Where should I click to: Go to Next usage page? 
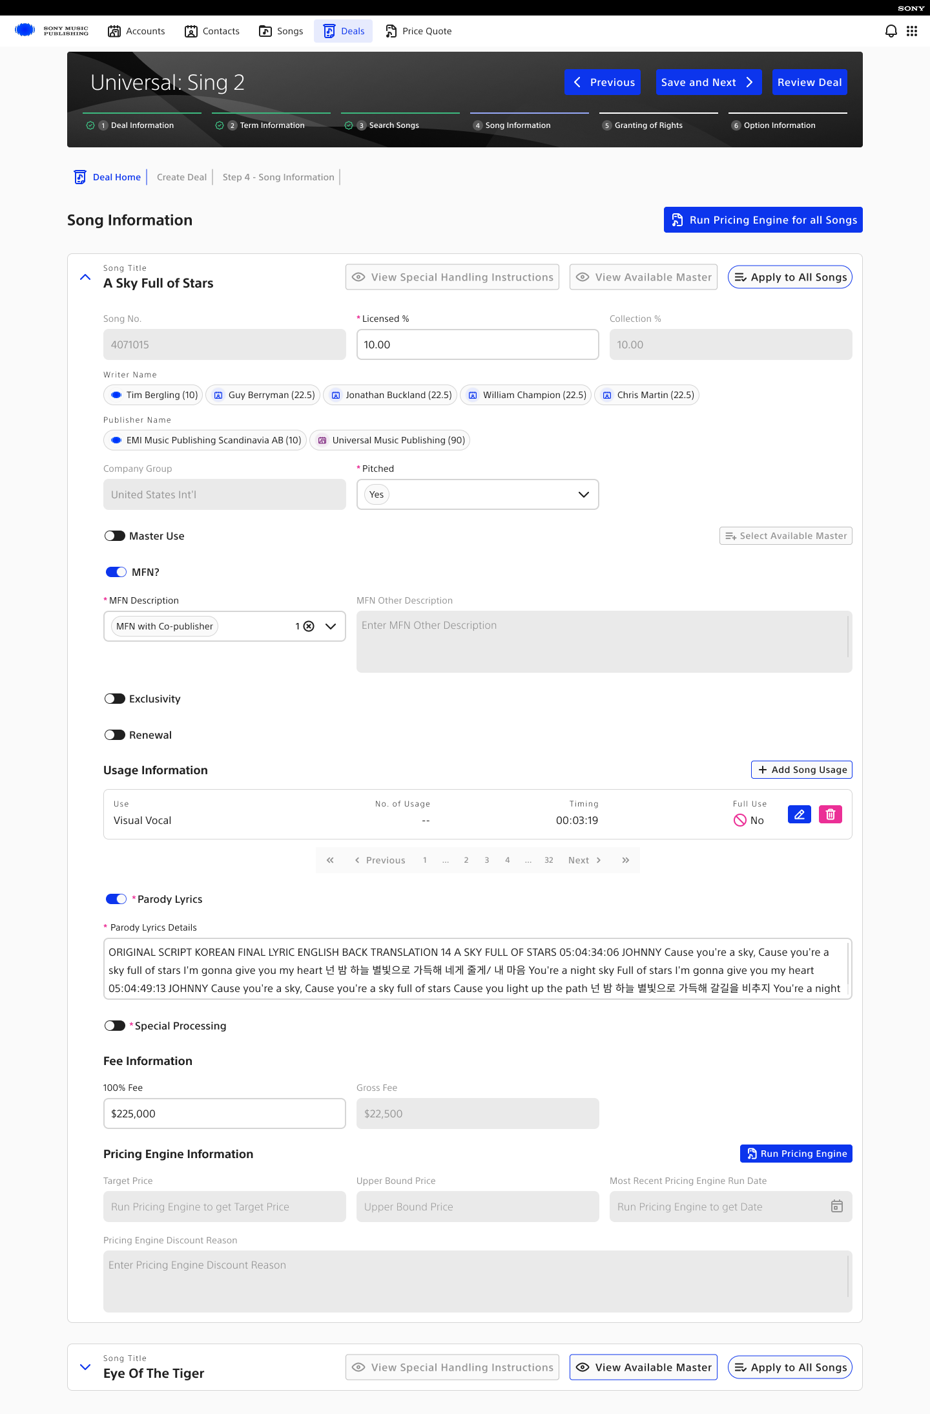coord(584,860)
